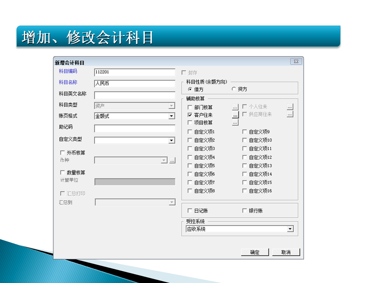
Task: Click the 科目名称 label
Action: point(68,82)
